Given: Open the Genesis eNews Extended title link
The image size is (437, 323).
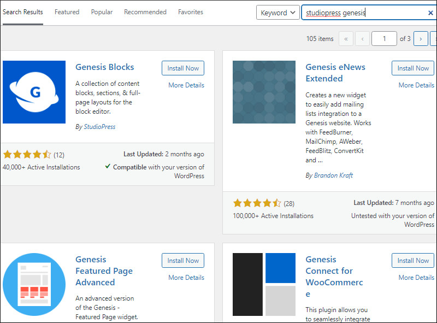Looking at the screenshot, I should [x=335, y=73].
